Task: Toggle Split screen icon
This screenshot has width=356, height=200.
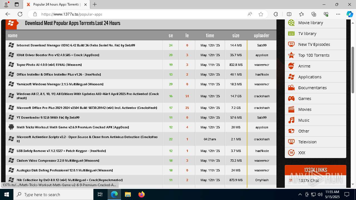Action: [289, 14]
